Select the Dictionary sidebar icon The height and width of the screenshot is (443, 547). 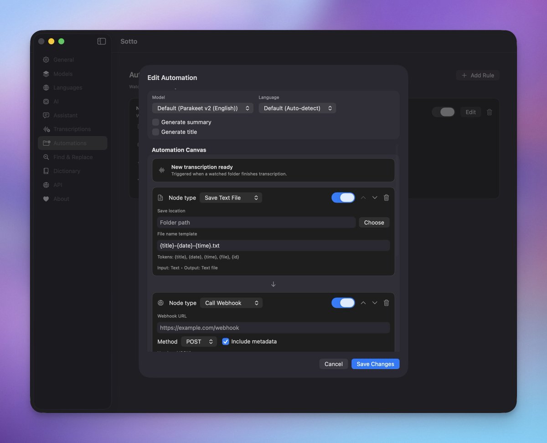(x=46, y=171)
